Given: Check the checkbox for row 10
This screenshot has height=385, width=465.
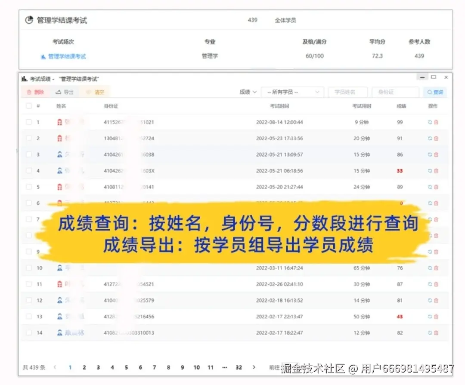Looking at the screenshot, I should pos(29,268).
